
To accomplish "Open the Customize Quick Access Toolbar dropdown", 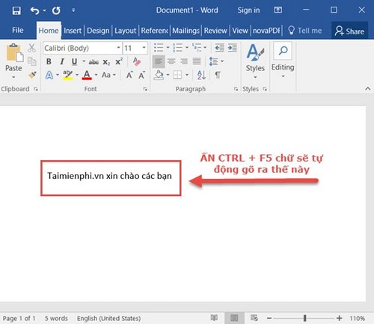I will (x=73, y=10).
